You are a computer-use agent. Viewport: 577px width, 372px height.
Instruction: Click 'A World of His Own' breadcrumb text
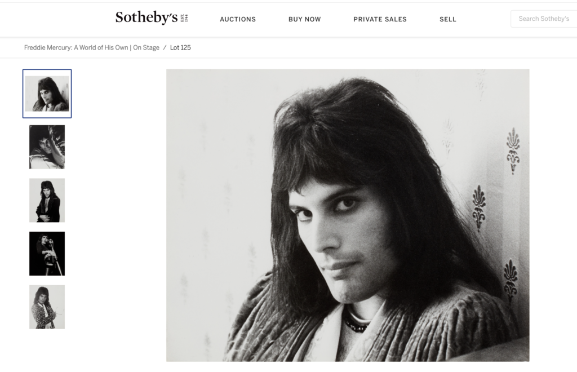(101, 47)
